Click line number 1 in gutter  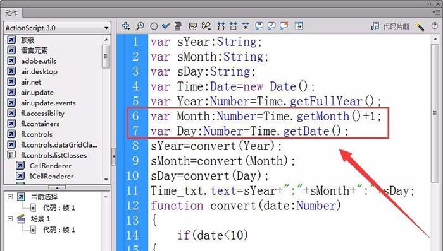point(135,42)
